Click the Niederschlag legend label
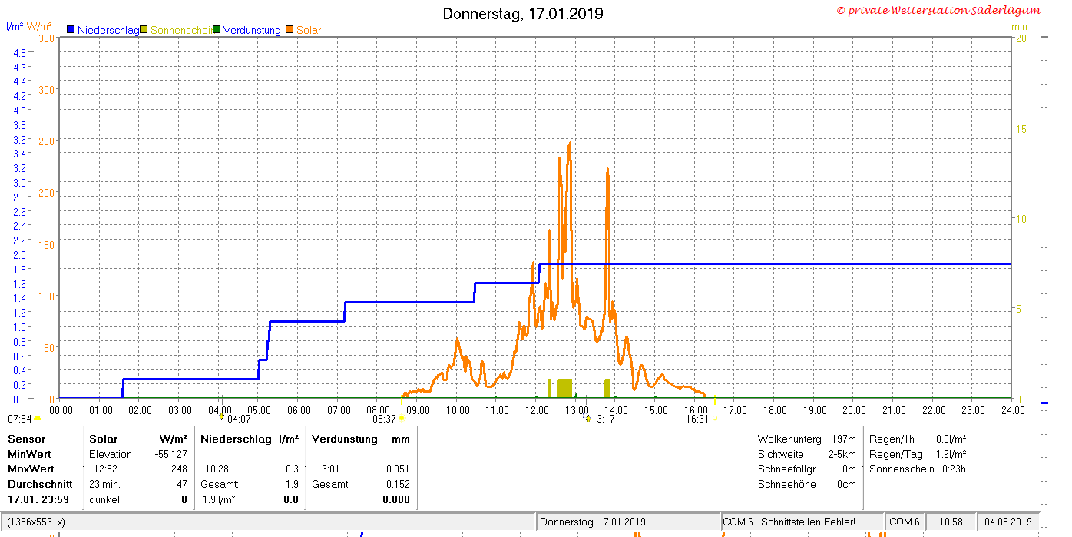 108,30
